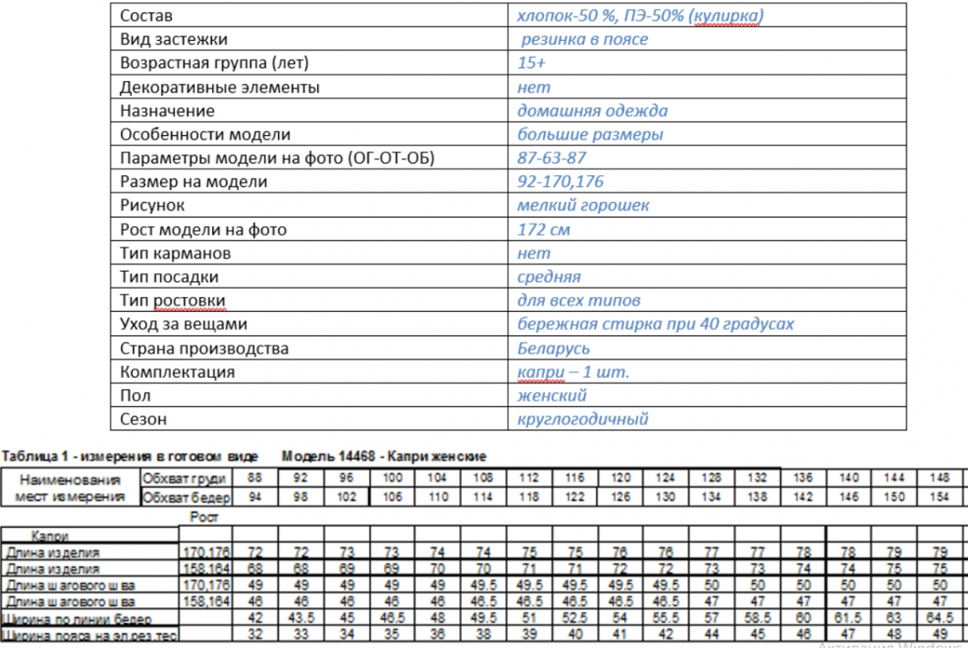The image size is (968, 648).
Task: Click the model parameters value '87-63-87'
Action: pyautogui.click(x=552, y=158)
